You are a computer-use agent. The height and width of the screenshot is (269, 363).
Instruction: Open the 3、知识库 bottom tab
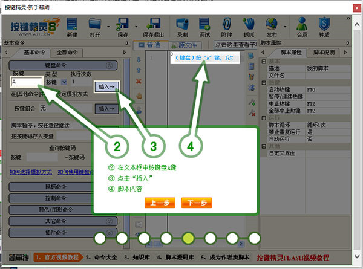(x=137, y=258)
